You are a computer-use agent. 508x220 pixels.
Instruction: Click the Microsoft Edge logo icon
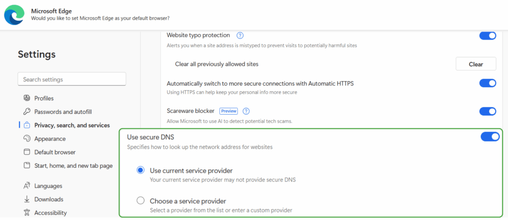(14, 15)
